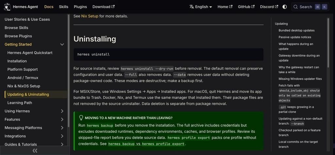Open Using Hermes sidebar category
This screenshot has height=155, width=335.
click(x=17, y=111)
